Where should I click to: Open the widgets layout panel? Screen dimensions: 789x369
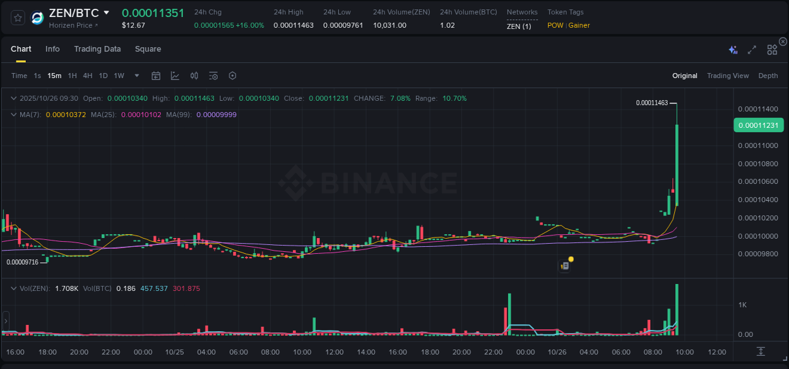click(771, 49)
